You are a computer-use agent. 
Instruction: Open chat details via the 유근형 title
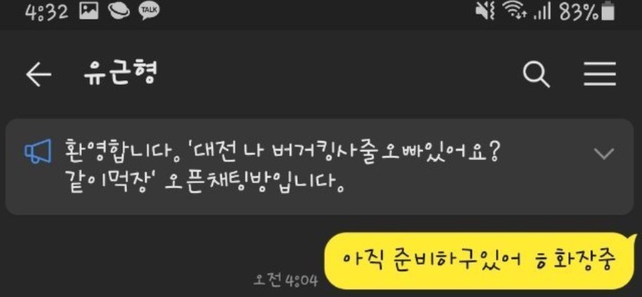point(121,74)
